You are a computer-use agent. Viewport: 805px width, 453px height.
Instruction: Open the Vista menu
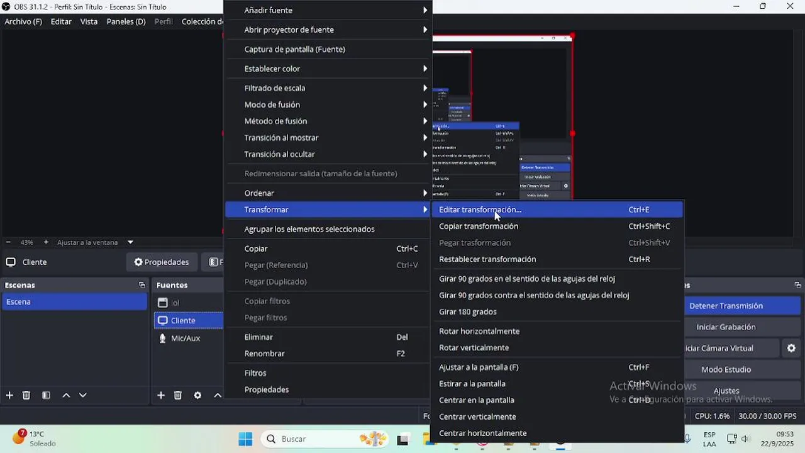click(x=89, y=21)
